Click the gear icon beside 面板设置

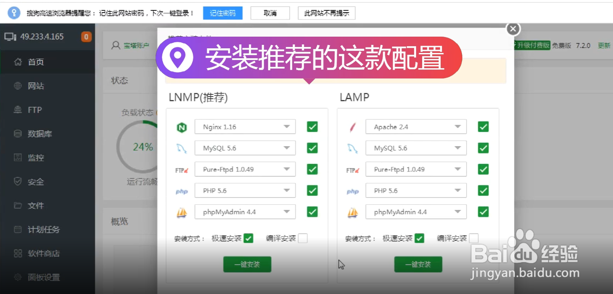18,277
